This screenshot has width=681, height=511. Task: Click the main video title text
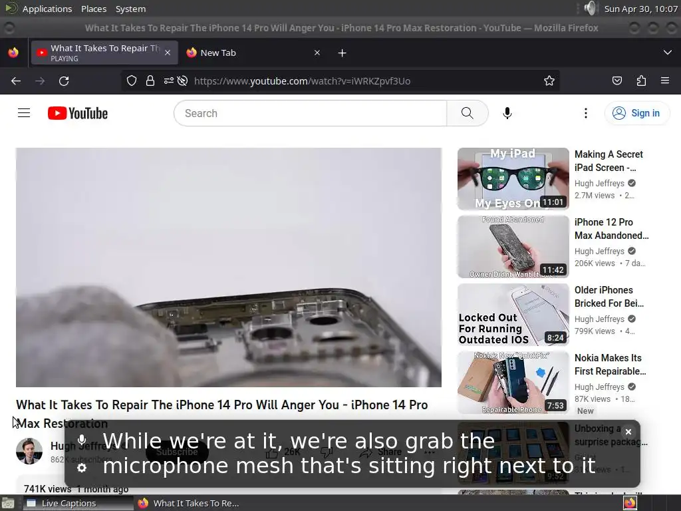[x=222, y=414]
